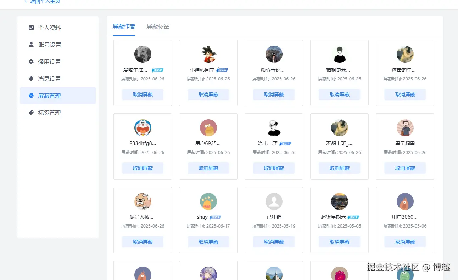The width and height of the screenshot is (458, 280).
Task: Go back via 返回个人主页 link
Action: 43,2
